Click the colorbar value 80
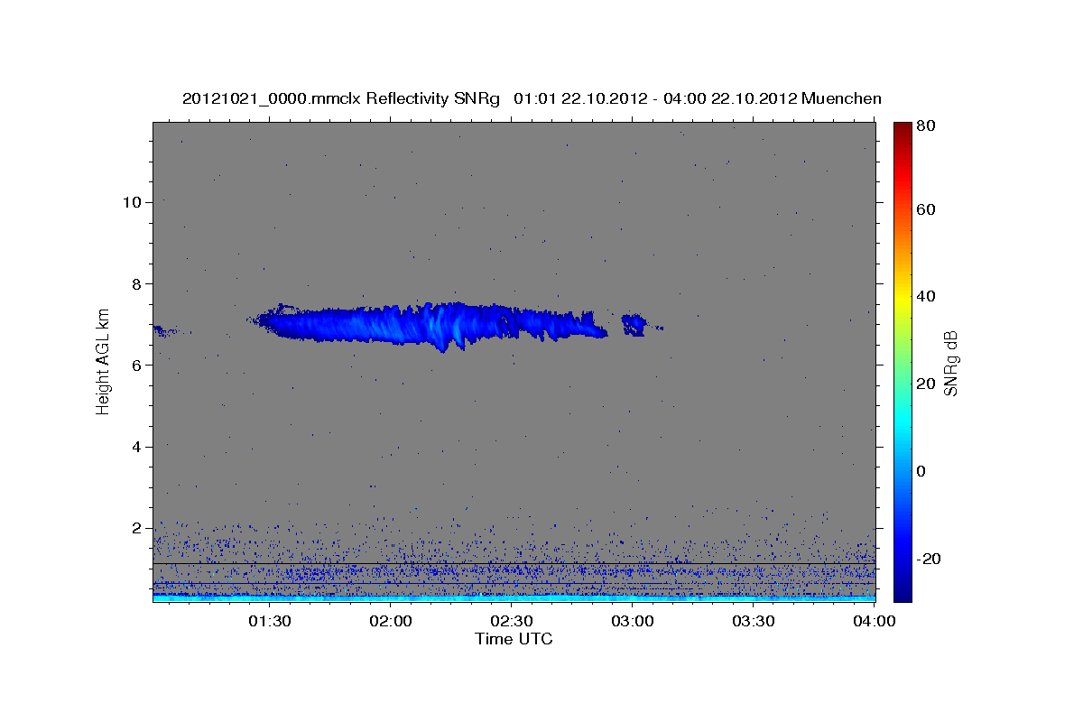Screen dimensions: 1083x722 pyautogui.click(x=927, y=127)
